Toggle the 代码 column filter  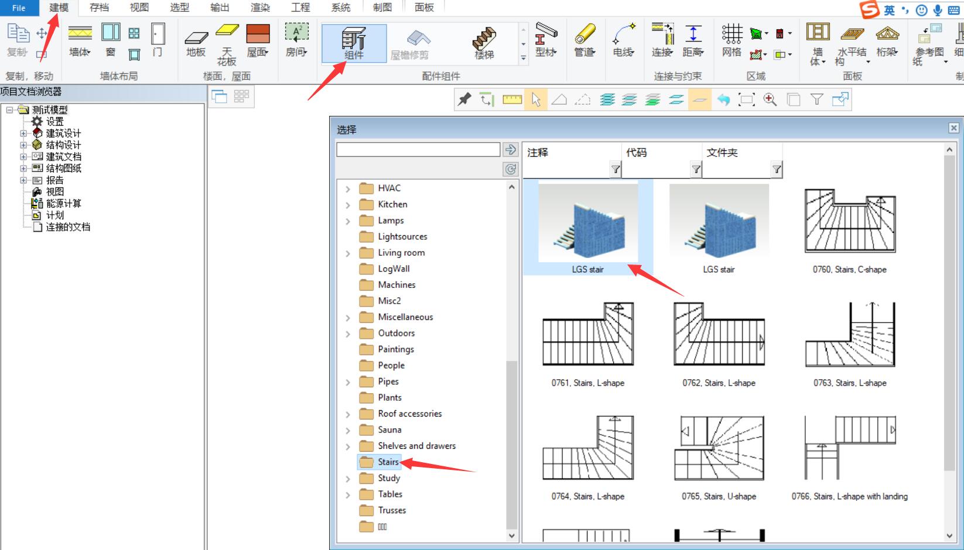pyautogui.click(x=696, y=170)
